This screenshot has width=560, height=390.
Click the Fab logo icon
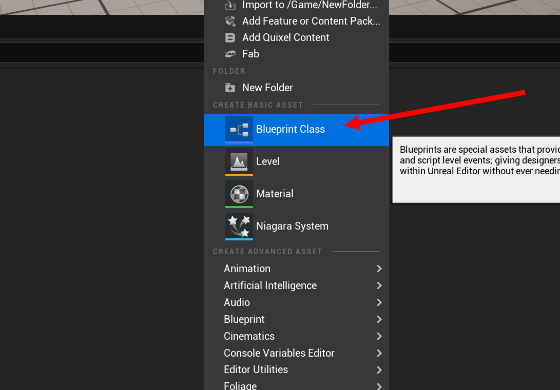tap(230, 54)
